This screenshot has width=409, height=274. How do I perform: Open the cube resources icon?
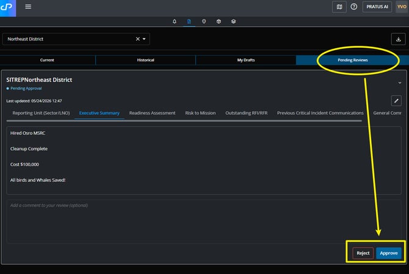(219, 21)
